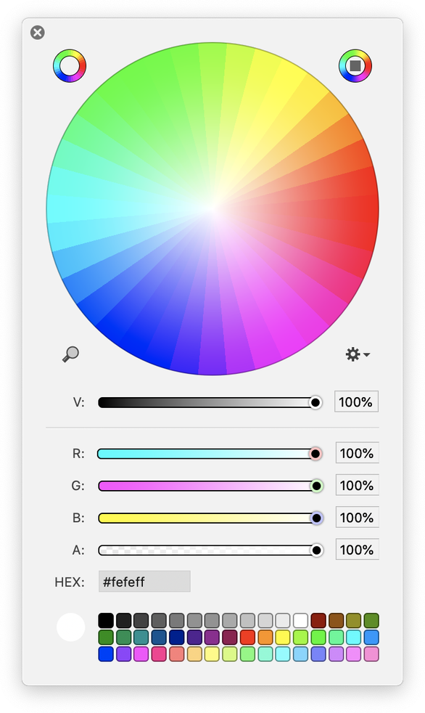
Task: Click the B blue slider knob
Action: [x=316, y=518]
